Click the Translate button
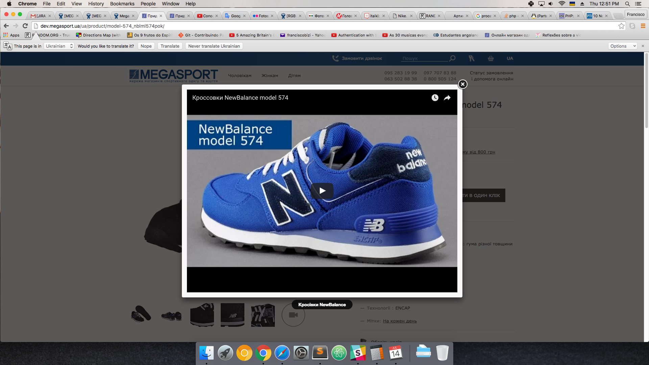This screenshot has height=365, width=649. click(x=170, y=46)
